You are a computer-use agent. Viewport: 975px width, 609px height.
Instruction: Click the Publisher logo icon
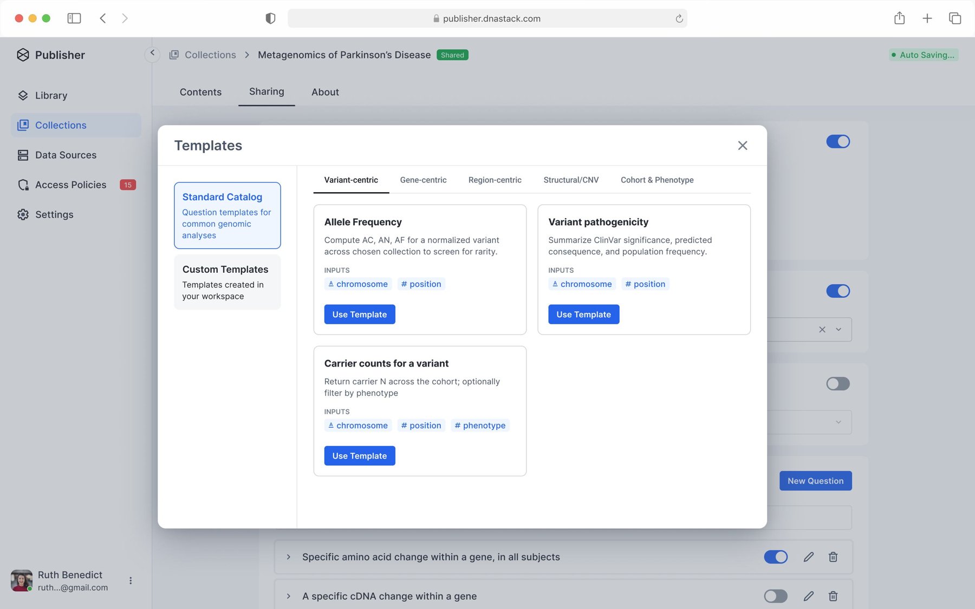point(23,55)
